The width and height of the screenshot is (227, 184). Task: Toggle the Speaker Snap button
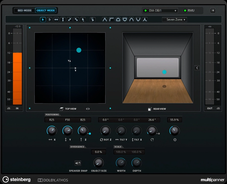pos(78,163)
